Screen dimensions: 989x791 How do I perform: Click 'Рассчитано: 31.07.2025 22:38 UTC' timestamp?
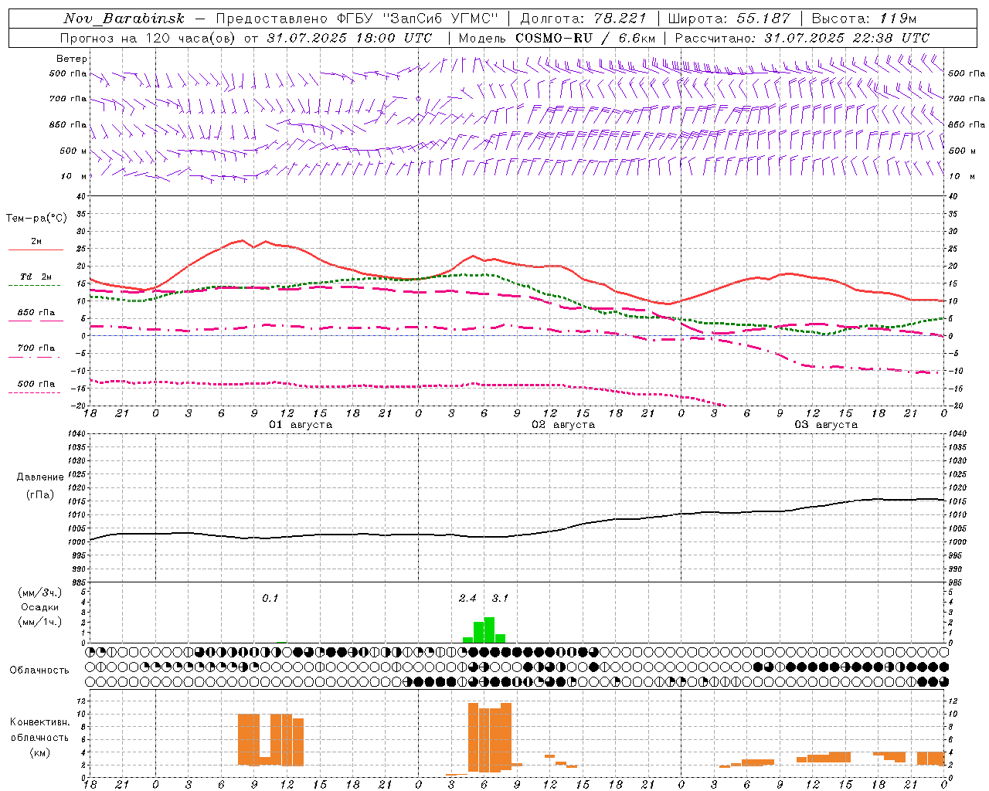(802, 38)
